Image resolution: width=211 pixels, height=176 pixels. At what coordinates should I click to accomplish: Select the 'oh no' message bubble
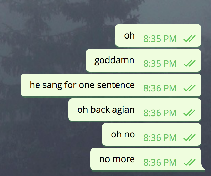click(152, 134)
